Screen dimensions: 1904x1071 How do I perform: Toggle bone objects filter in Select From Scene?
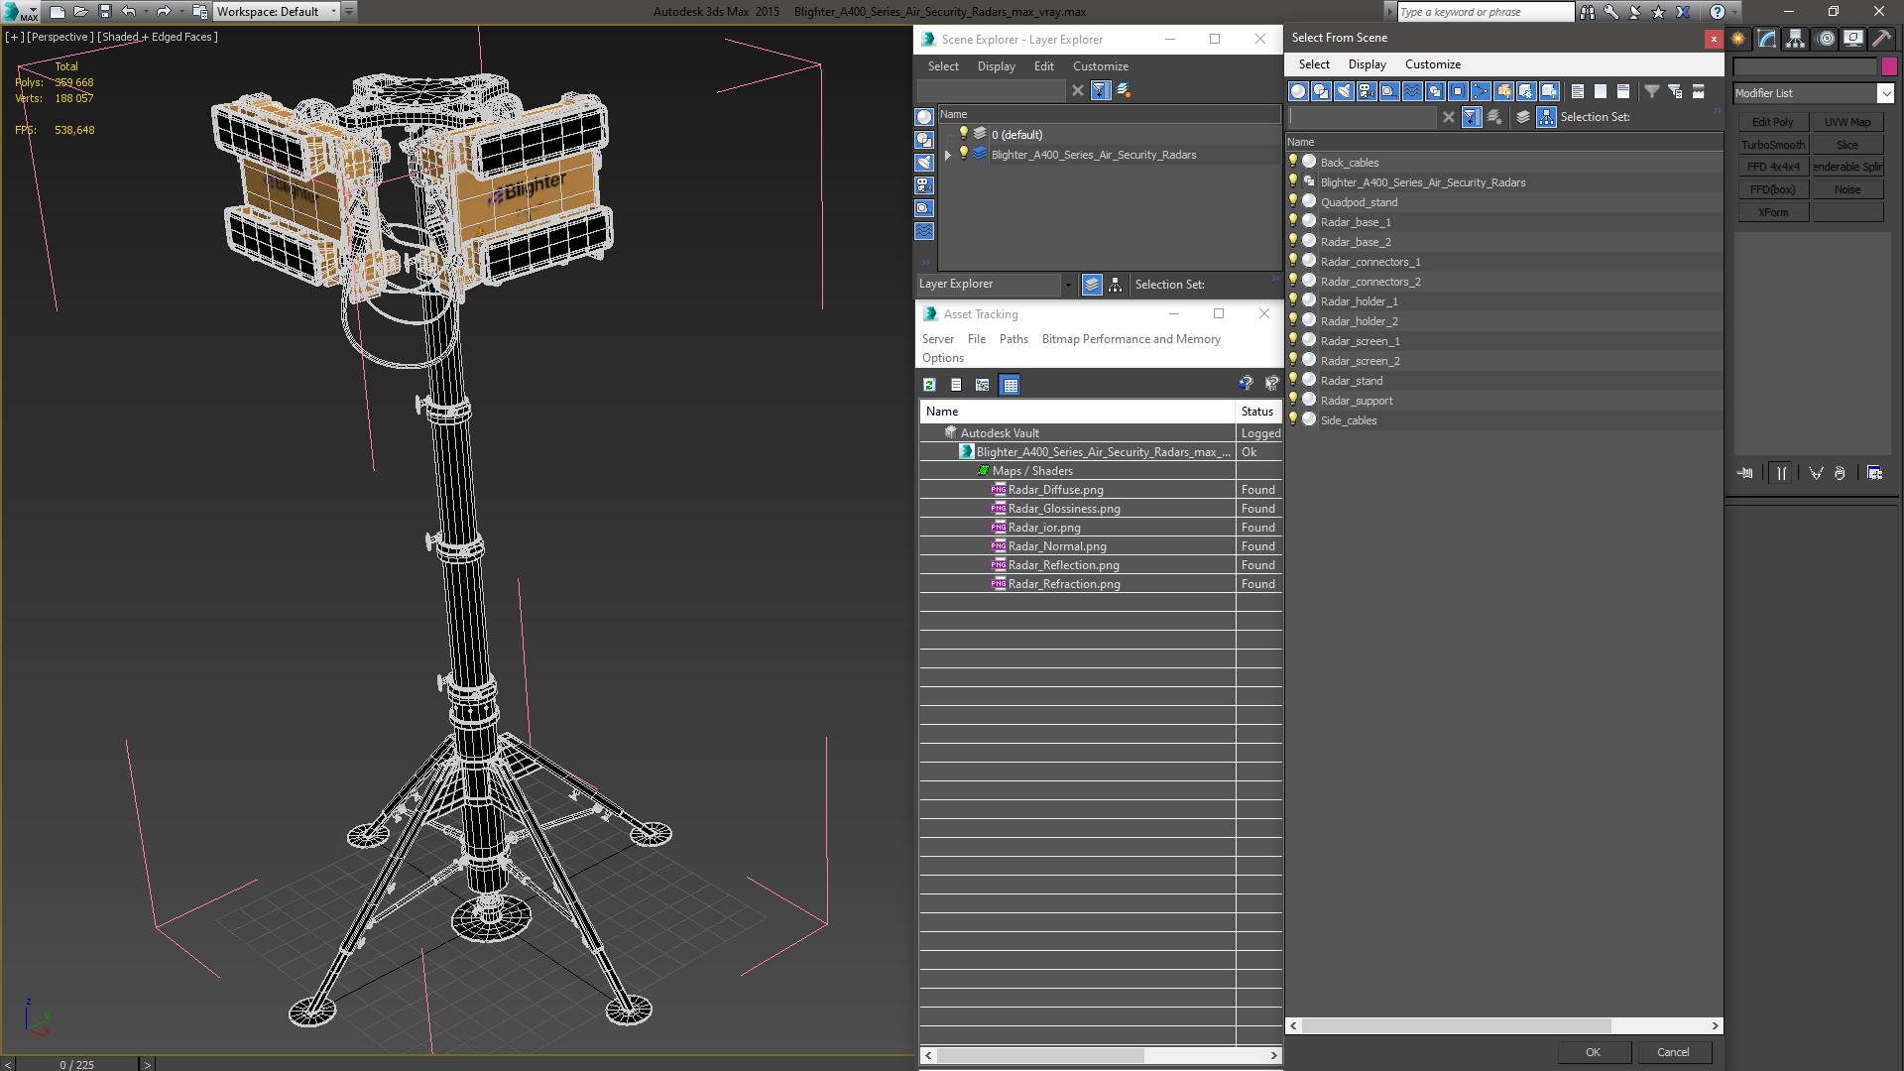[1481, 91]
